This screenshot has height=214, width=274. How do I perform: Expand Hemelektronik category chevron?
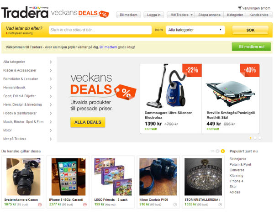tap(51, 88)
